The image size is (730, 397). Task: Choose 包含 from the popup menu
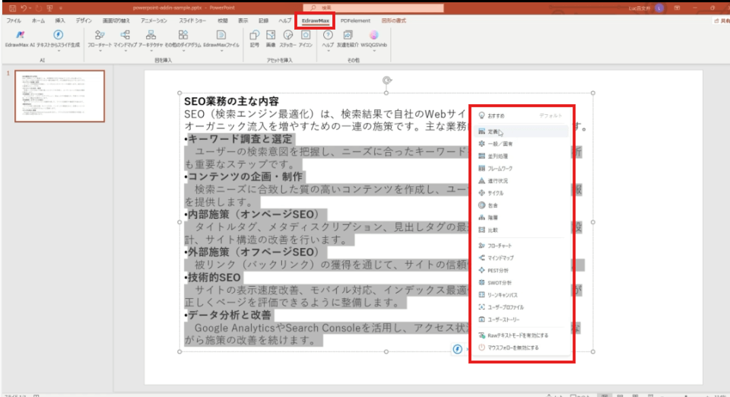[x=521, y=205]
